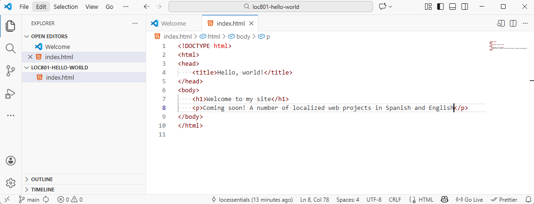Open the Source Control view

(x=11, y=71)
